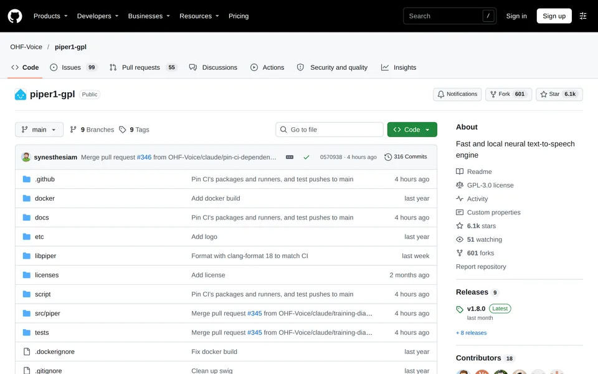
Task: Click the GitHub logo icon
Action: tap(15, 16)
